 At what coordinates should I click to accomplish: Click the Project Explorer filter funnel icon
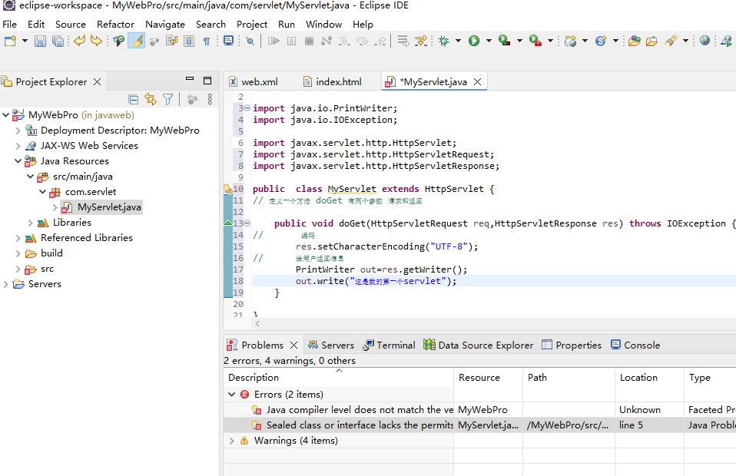(x=167, y=99)
